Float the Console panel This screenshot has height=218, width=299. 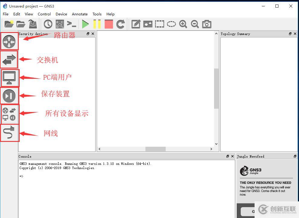[x=227, y=156]
